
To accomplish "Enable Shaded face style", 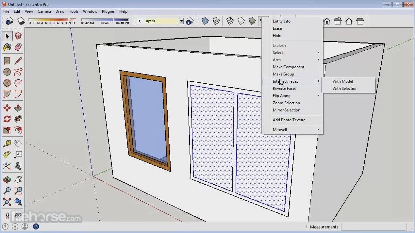I will (252, 21).
